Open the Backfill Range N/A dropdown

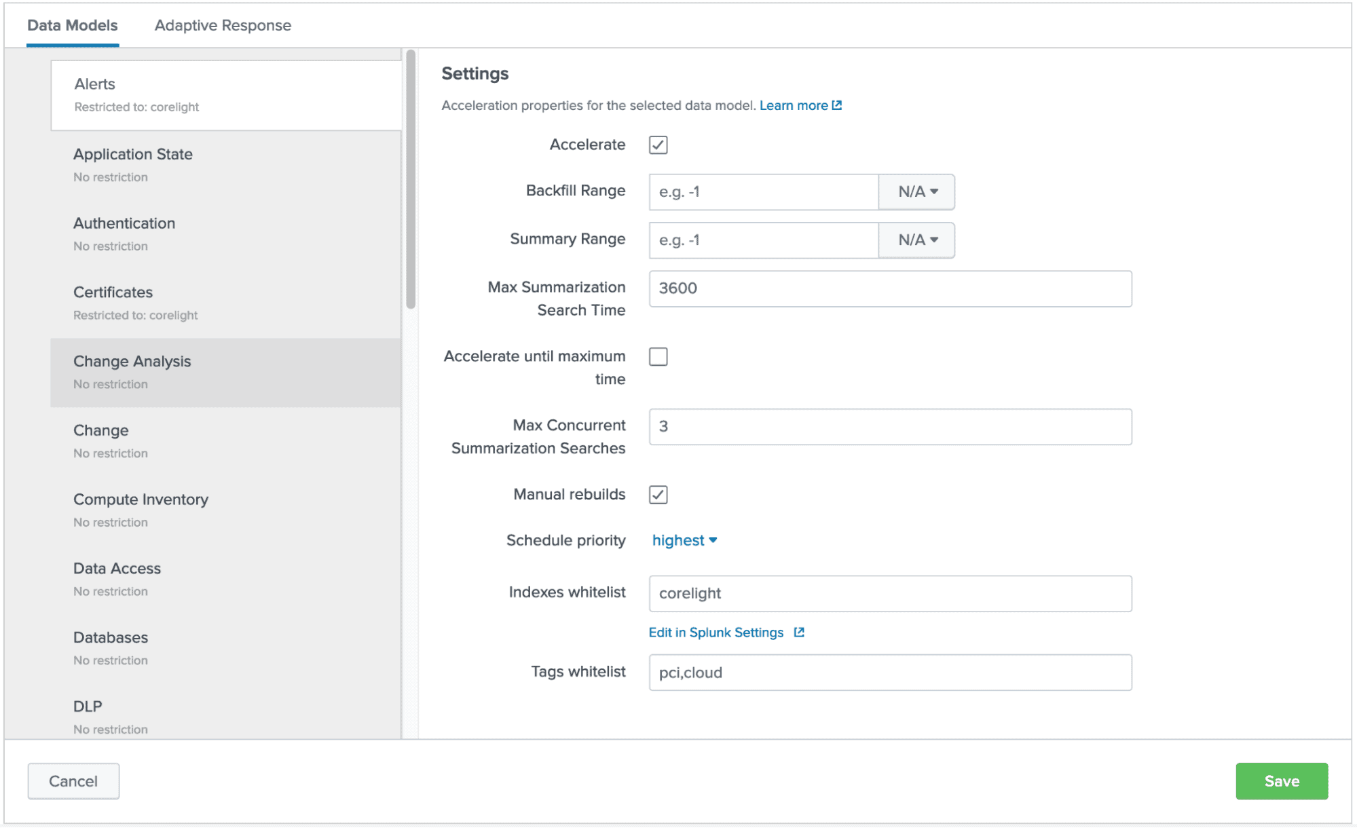[x=916, y=191]
